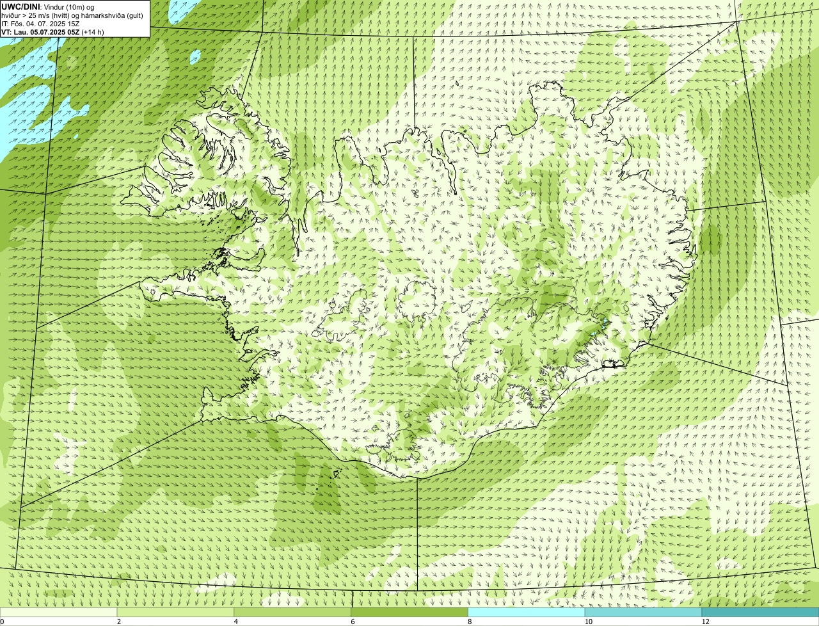This screenshot has width=819, height=626.
Task: Click the 2–4 m/s light green scale segment
Action: [176, 613]
